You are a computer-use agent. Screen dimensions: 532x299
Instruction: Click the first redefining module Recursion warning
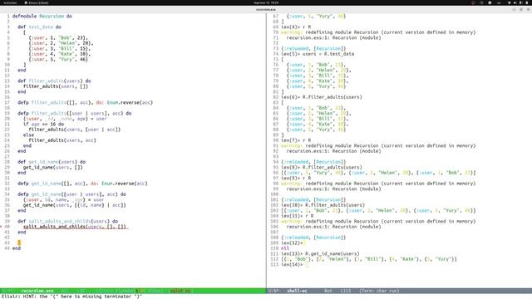pyautogui.click(x=378, y=32)
